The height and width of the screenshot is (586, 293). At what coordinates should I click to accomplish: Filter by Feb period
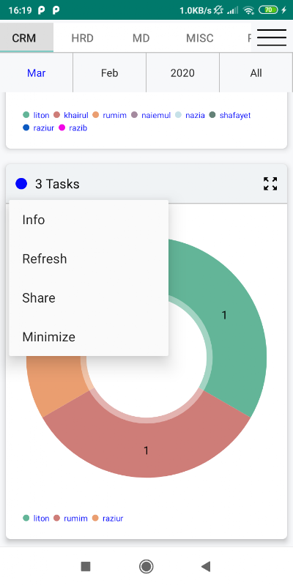point(109,73)
